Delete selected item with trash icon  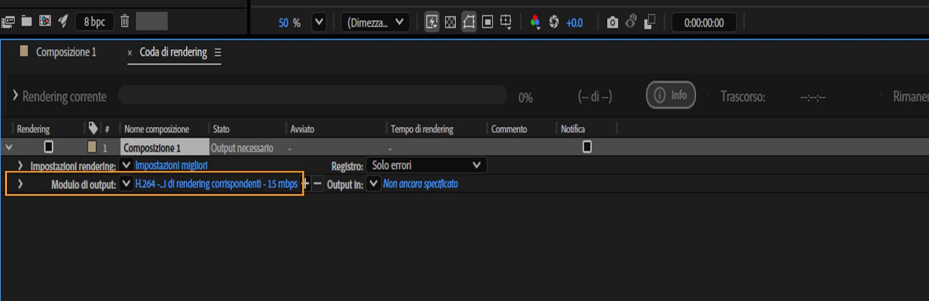(125, 21)
